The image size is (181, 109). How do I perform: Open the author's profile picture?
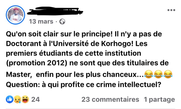point(15,15)
